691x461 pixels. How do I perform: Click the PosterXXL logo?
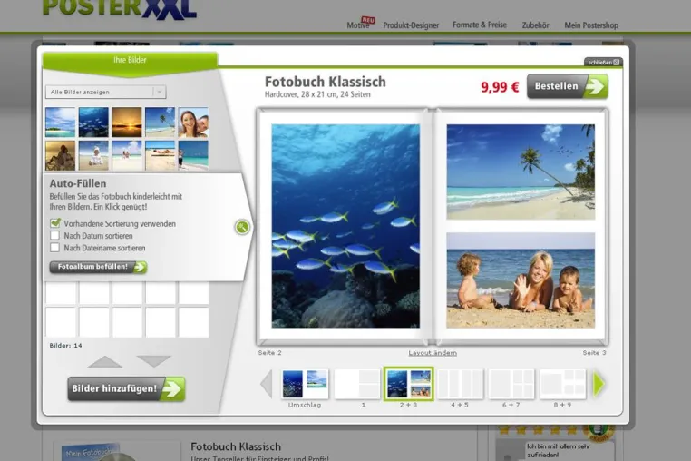(x=120, y=9)
